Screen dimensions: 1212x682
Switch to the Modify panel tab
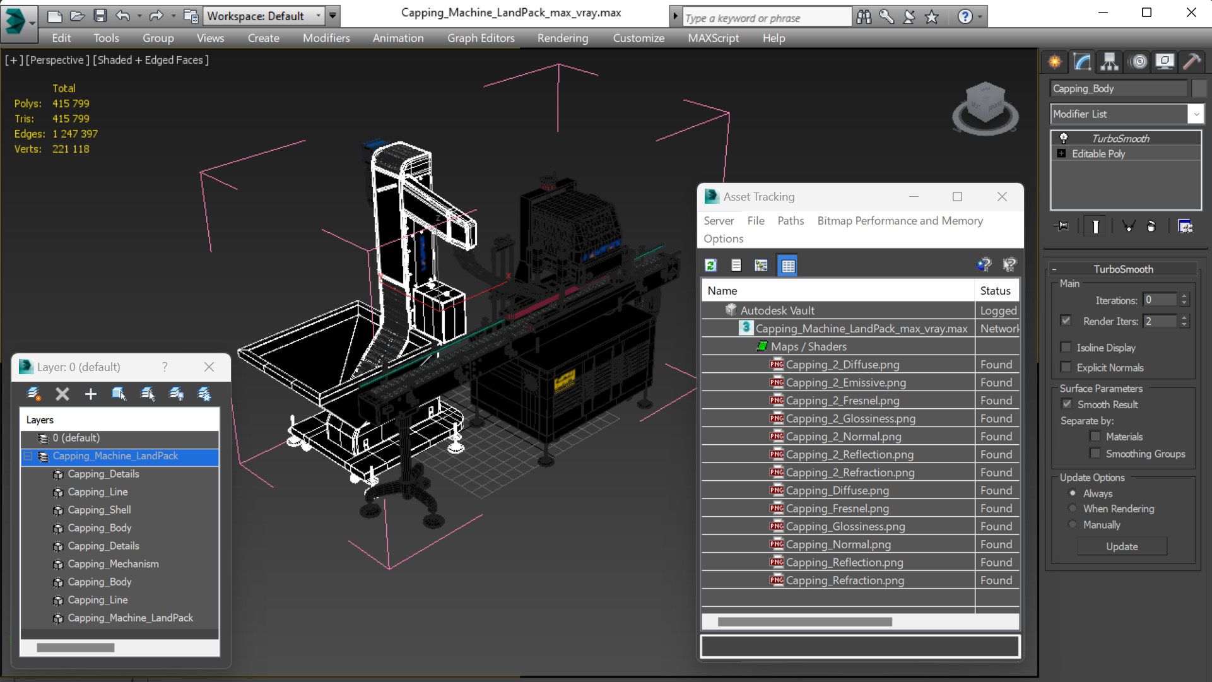point(1082,62)
